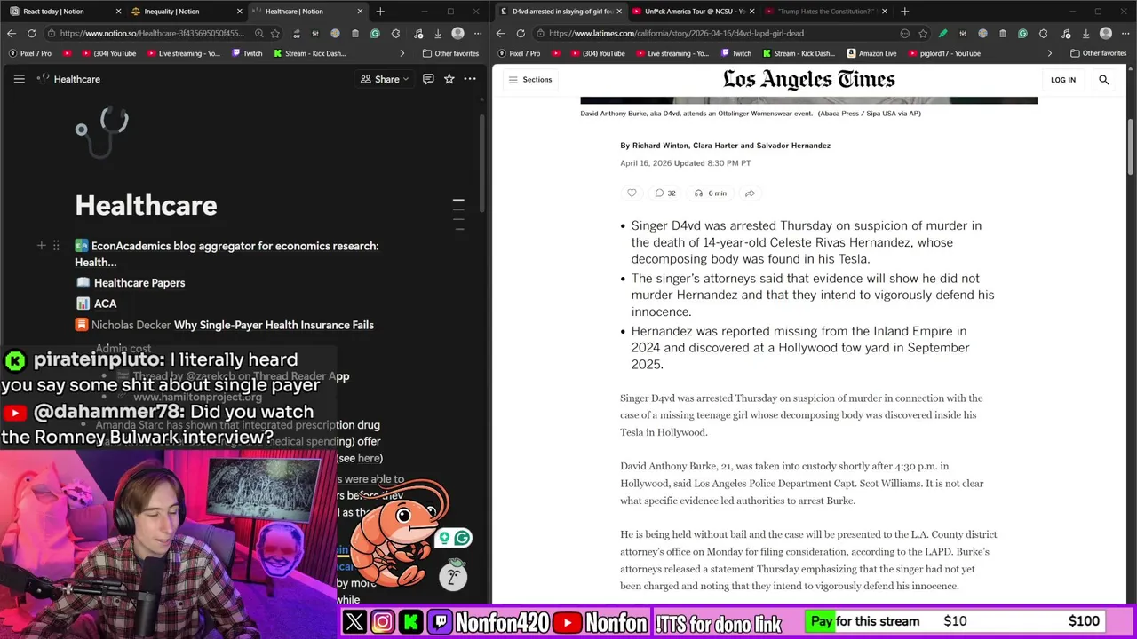Click the Grammarly badge in Notion page
The height and width of the screenshot is (639, 1137).
point(462,538)
